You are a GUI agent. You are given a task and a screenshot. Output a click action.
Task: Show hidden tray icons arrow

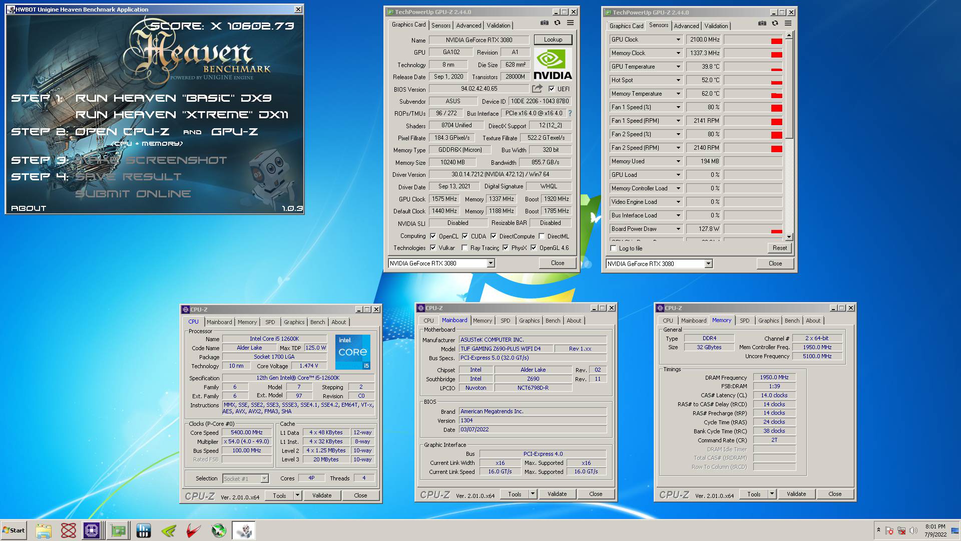pyautogui.click(x=878, y=530)
